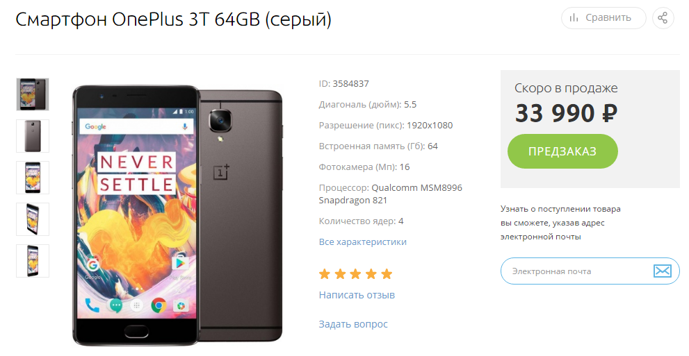Focus the Электронная почта input field

(590, 271)
